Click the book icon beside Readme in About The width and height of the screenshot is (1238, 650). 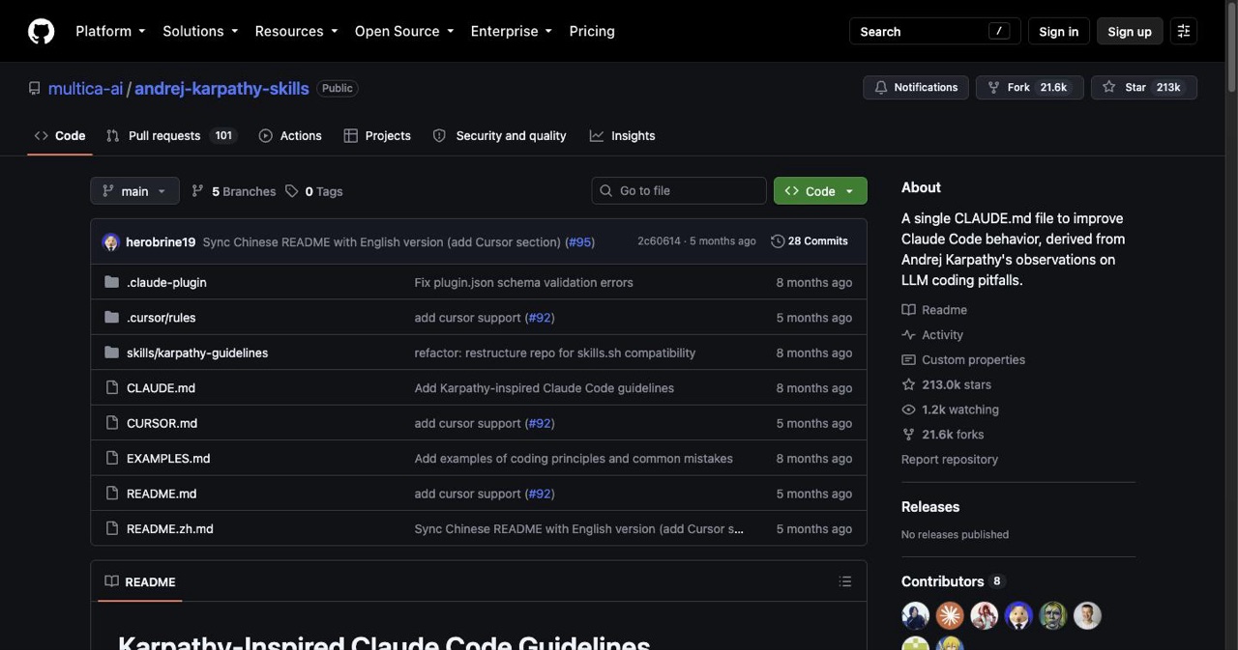(x=908, y=310)
